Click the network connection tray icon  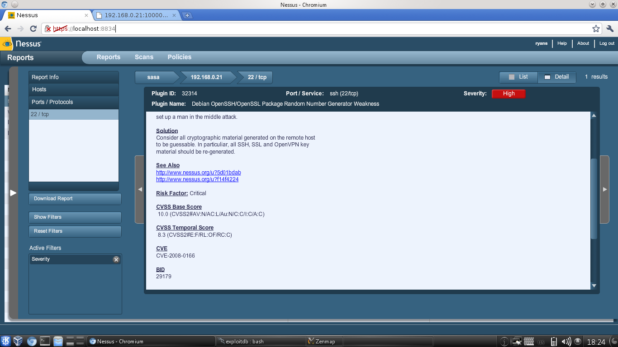click(517, 342)
